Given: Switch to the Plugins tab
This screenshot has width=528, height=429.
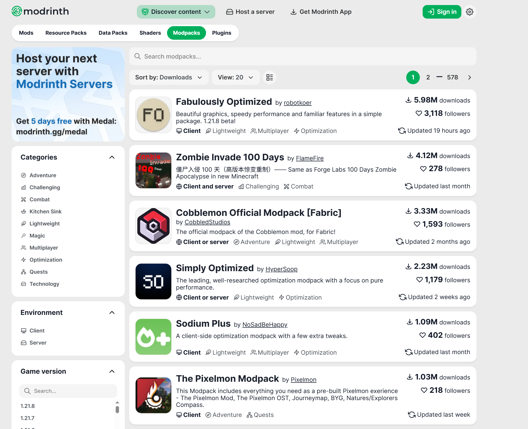Looking at the screenshot, I should (222, 33).
